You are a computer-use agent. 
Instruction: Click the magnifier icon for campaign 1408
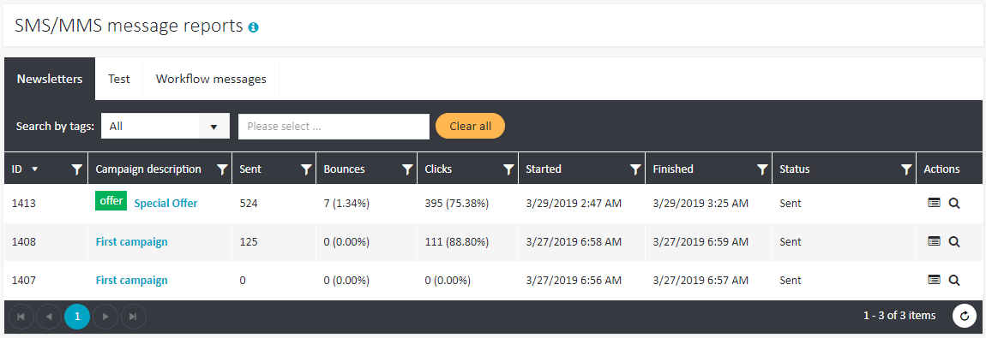tap(954, 241)
